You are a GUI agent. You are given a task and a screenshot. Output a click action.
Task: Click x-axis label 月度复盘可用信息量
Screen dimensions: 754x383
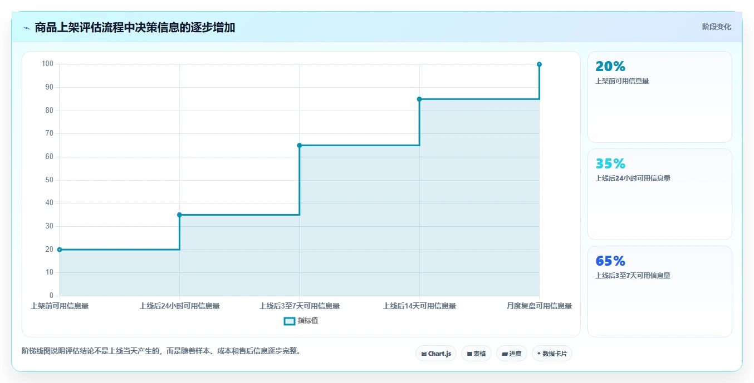point(539,306)
